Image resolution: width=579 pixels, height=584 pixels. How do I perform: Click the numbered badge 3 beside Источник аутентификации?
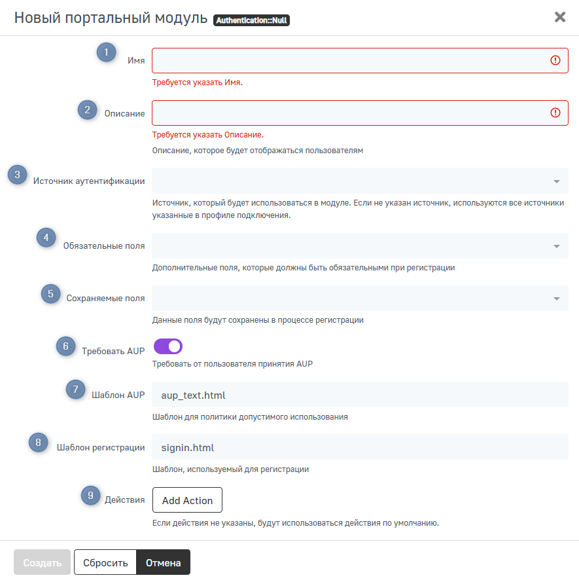[17, 175]
